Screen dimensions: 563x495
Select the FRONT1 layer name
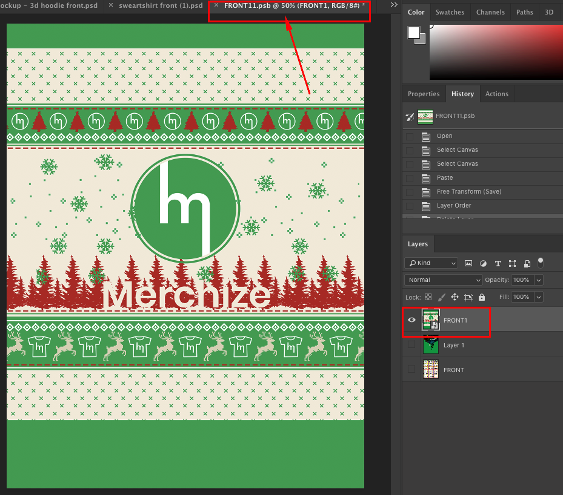(x=455, y=321)
